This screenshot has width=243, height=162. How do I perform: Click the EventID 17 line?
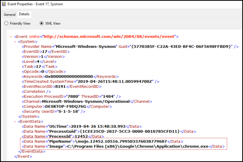(x=46, y=51)
